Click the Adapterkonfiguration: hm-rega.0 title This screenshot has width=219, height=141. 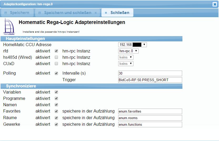click(28, 4)
